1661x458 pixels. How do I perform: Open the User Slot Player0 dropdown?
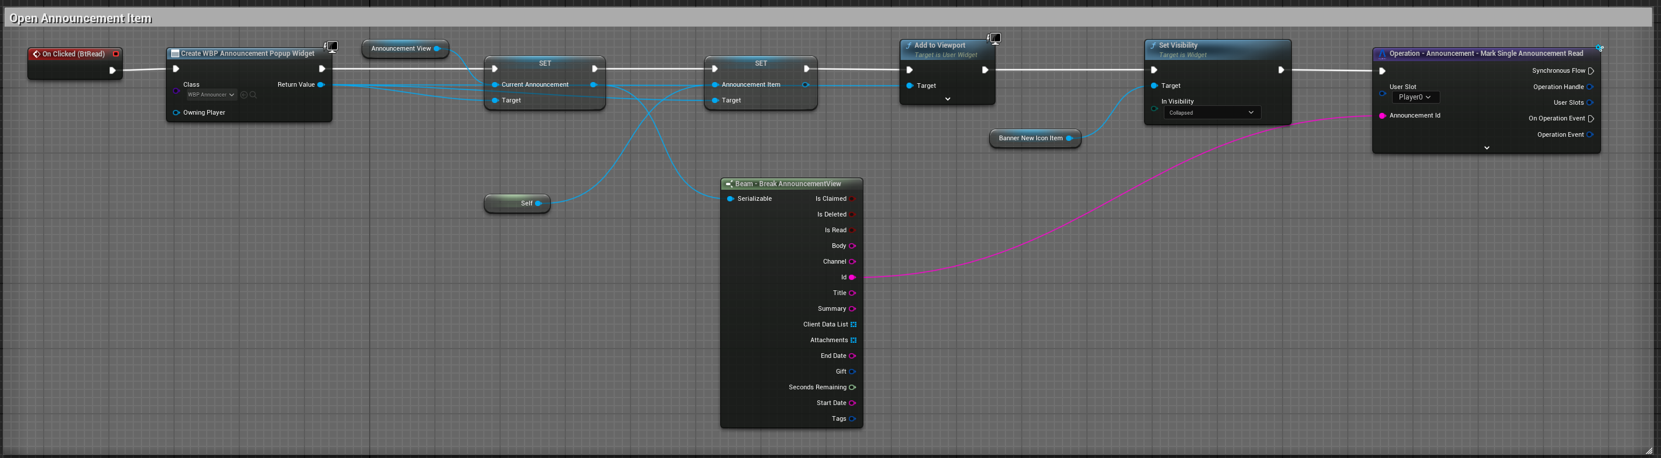click(x=1415, y=97)
